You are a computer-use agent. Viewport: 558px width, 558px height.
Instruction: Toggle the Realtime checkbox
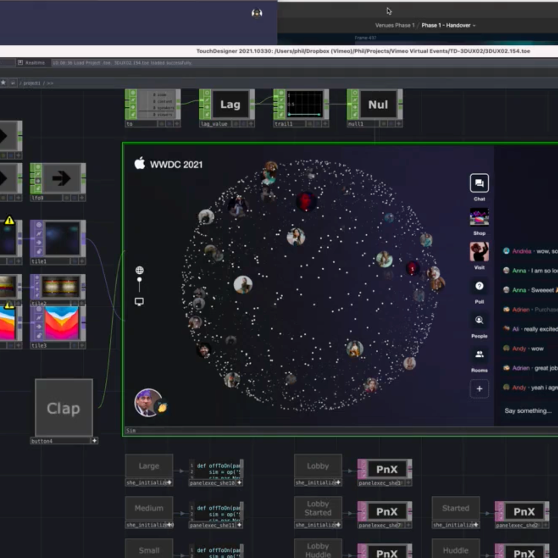pyautogui.click(x=20, y=63)
